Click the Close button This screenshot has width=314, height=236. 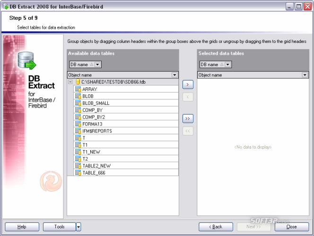[292, 227]
